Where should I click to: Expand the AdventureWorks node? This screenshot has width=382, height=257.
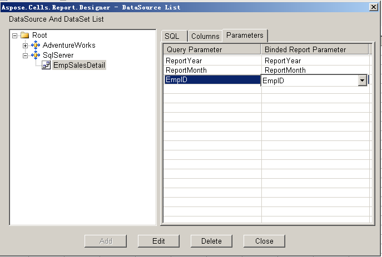click(x=26, y=46)
